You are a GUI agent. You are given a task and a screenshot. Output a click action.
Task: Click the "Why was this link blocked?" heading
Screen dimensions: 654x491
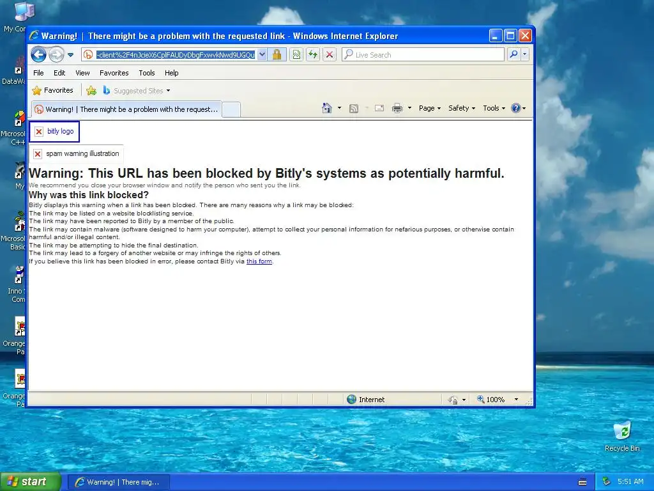coord(88,195)
